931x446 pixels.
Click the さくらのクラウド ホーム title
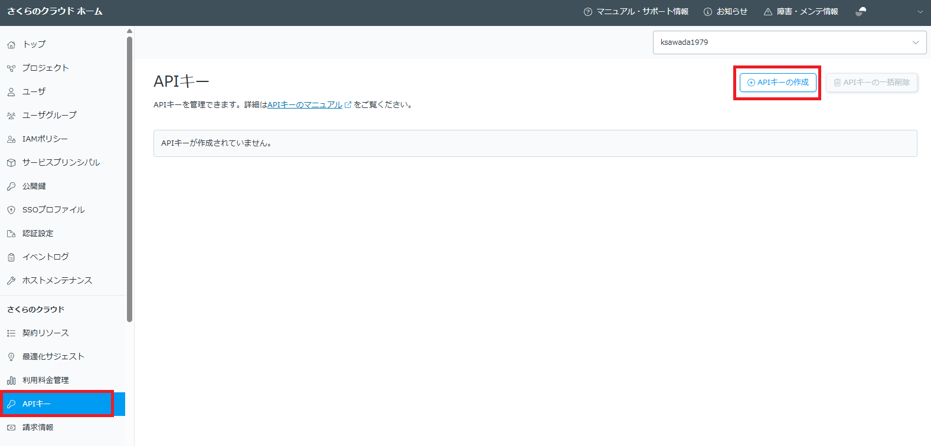click(x=55, y=11)
